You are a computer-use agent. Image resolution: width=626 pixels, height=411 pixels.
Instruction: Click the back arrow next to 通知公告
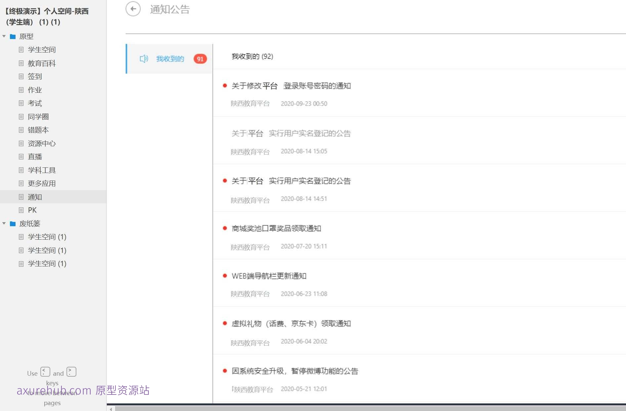click(133, 9)
